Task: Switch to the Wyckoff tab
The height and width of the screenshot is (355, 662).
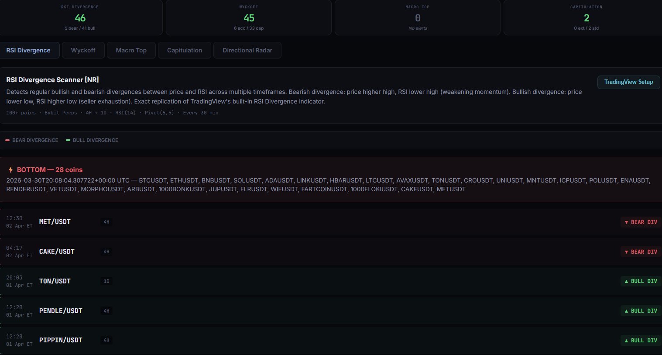Action: coord(83,50)
